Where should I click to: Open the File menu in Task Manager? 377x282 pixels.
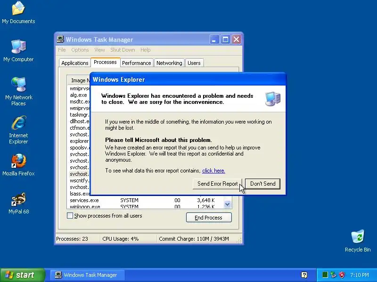pos(62,50)
